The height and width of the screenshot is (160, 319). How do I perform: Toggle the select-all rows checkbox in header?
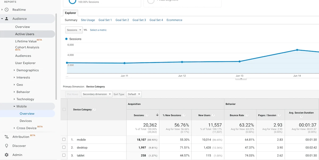(x=64, y=109)
